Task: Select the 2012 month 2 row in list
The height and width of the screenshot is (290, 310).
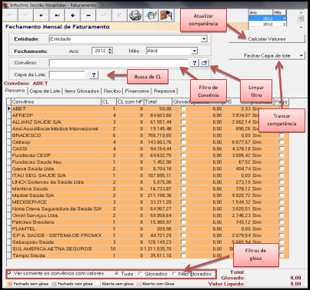Action: [268, 24]
